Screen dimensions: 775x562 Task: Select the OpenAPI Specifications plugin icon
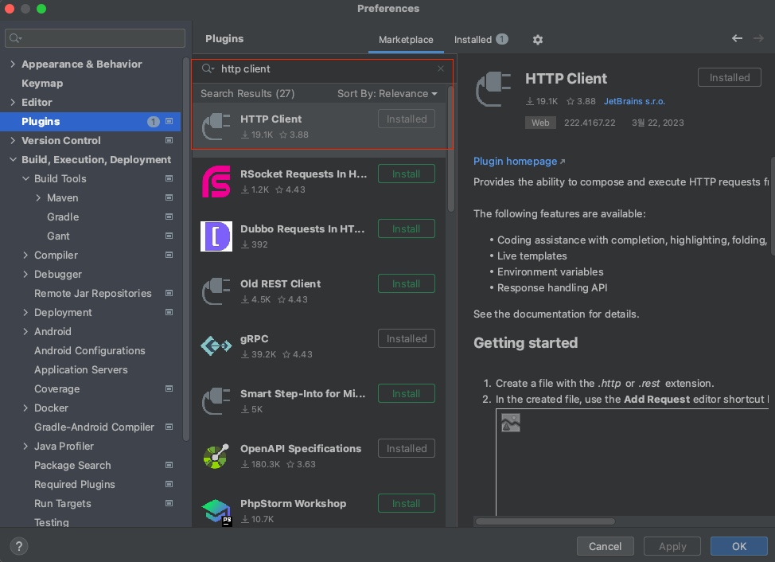click(x=216, y=455)
